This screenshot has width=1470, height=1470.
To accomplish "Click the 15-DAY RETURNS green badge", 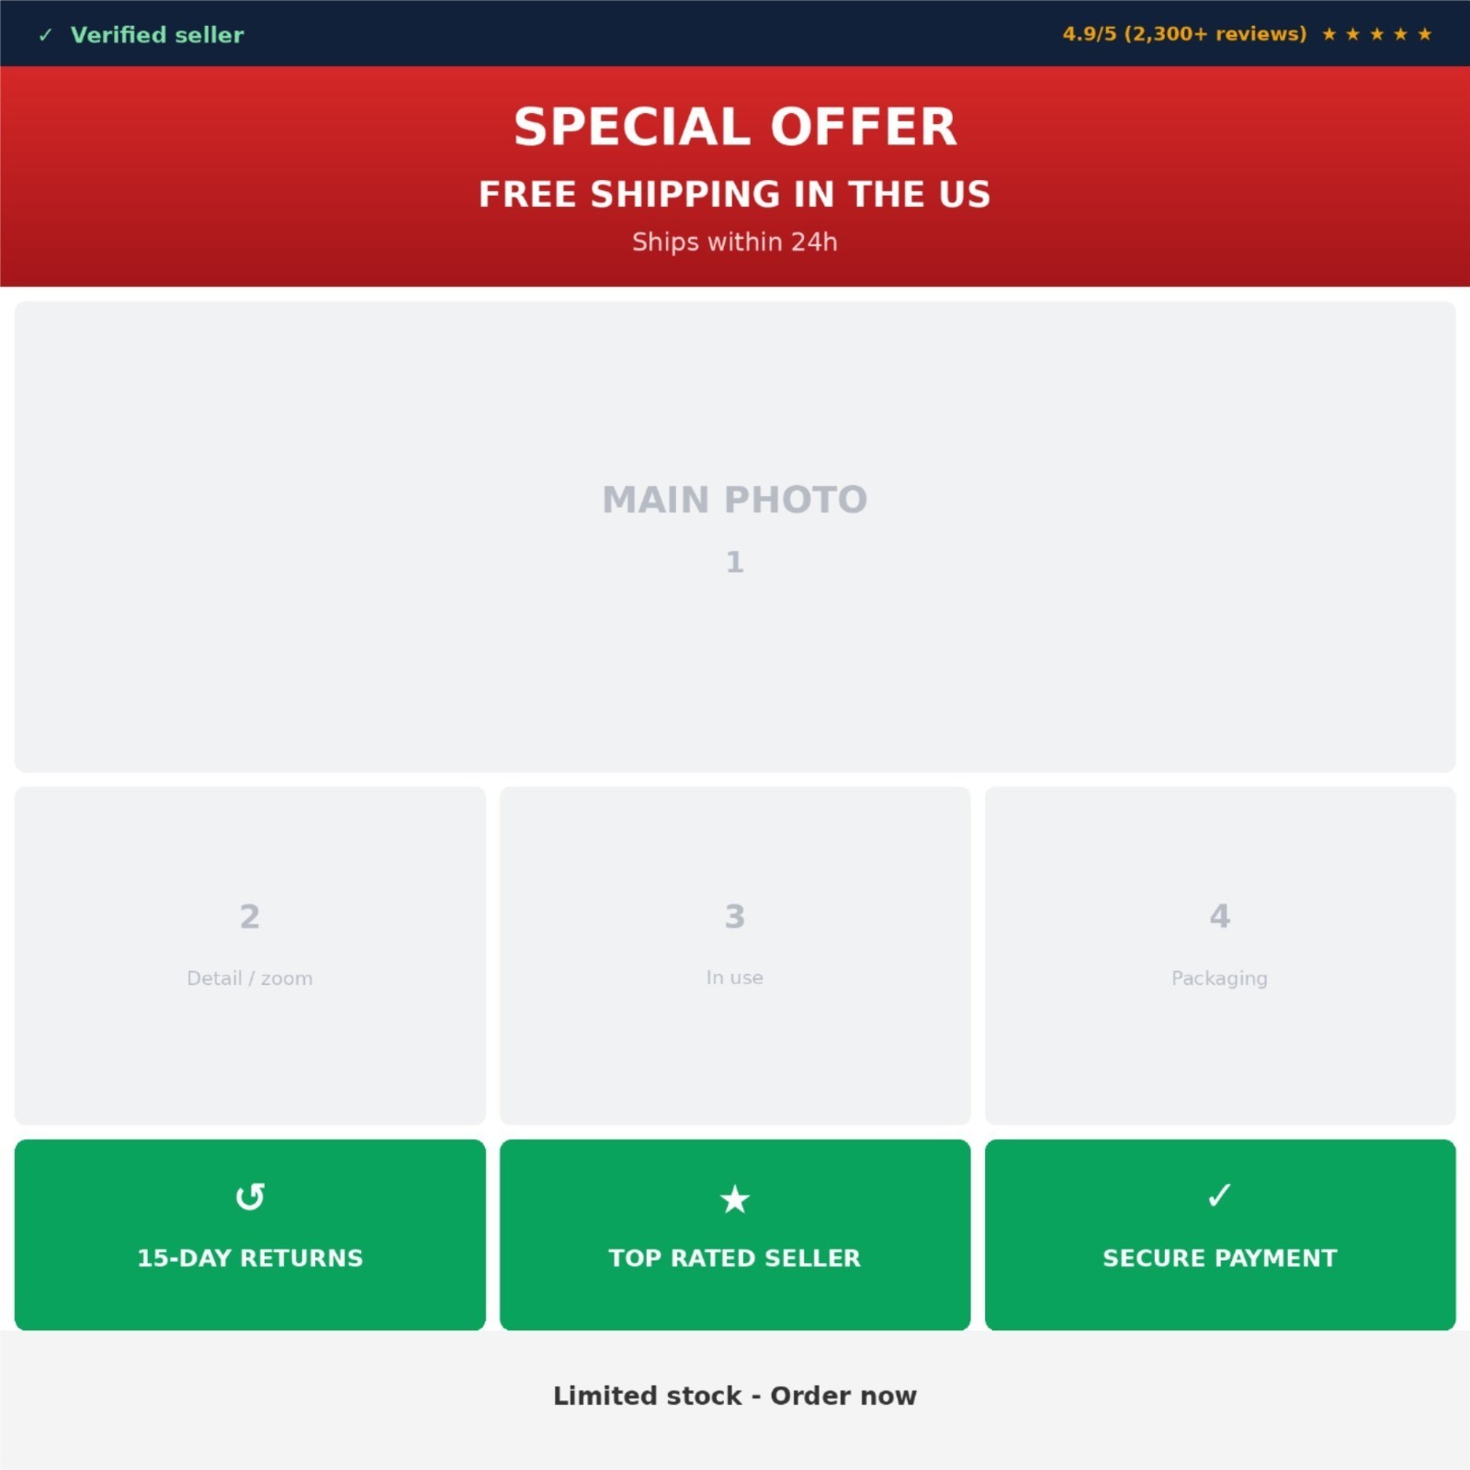I will [250, 1235].
